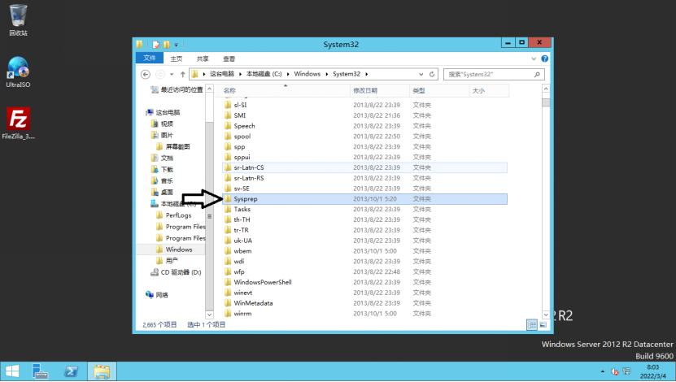
Task: Expand the breadcrumb arrow after Windows
Action: click(327, 74)
